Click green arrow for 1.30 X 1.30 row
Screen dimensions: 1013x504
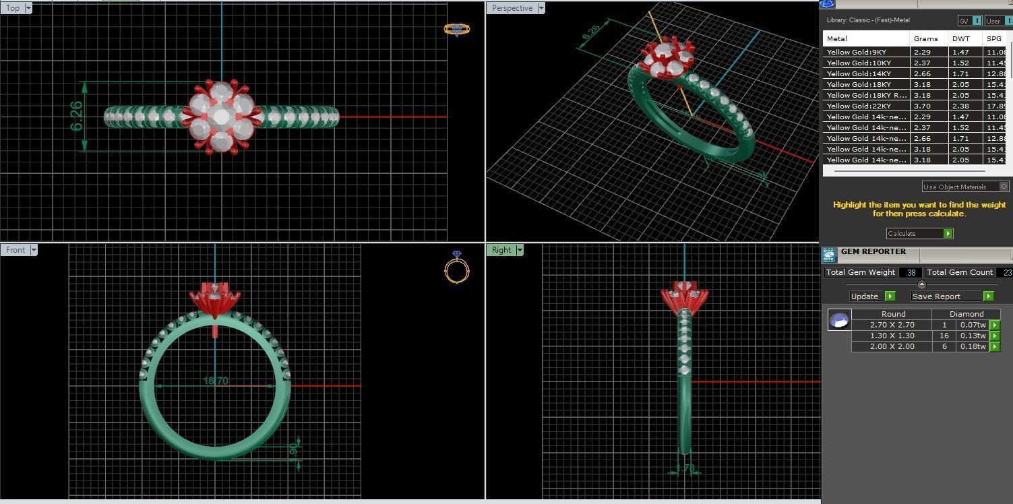pyautogui.click(x=994, y=336)
